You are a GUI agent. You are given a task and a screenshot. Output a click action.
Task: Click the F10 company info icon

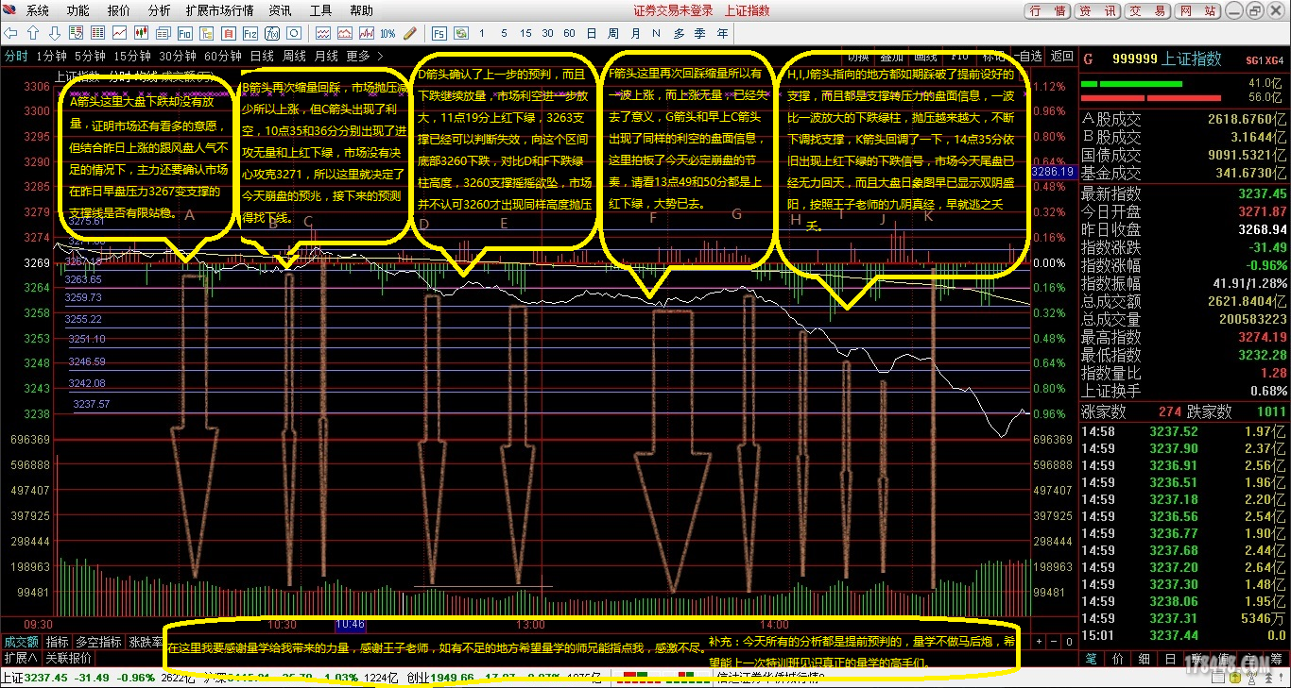185,33
